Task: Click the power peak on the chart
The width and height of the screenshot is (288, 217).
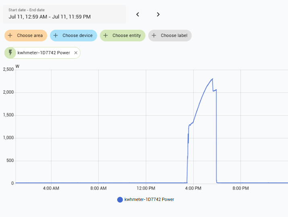Action: pyautogui.click(x=213, y=79)
